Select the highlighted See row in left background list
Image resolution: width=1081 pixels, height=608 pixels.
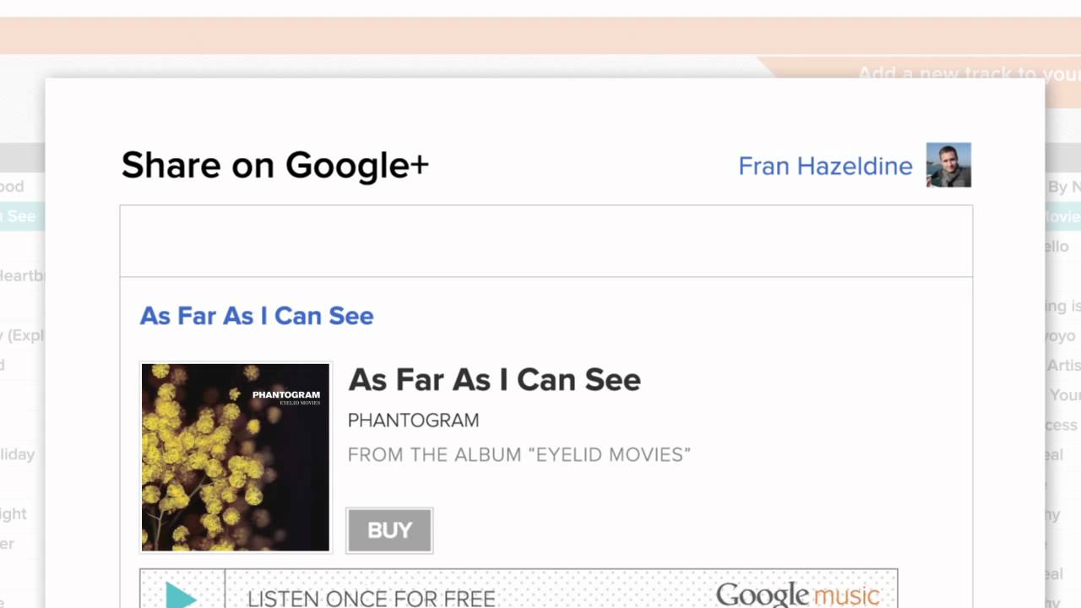20,216
